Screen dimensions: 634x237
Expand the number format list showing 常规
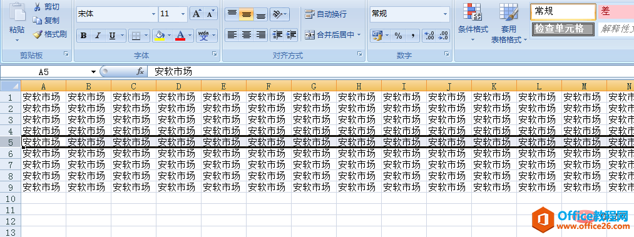[x=446, y=14]
